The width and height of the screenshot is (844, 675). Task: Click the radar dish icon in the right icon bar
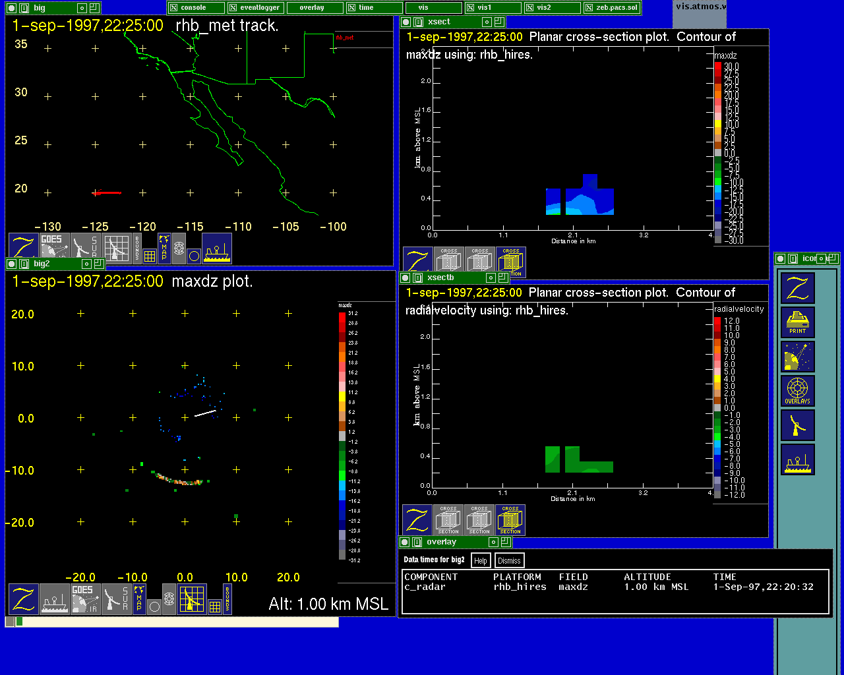797,425
